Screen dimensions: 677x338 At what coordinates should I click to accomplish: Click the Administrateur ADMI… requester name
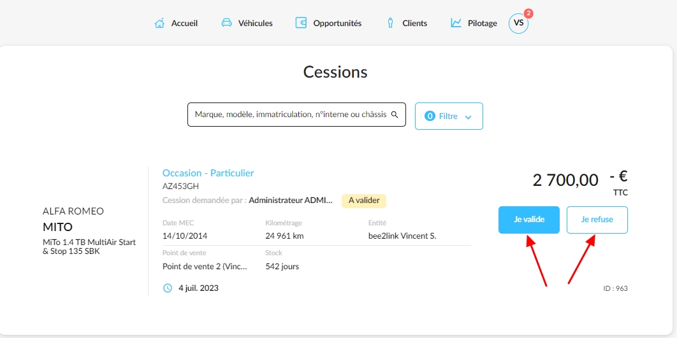click(291, 200)
